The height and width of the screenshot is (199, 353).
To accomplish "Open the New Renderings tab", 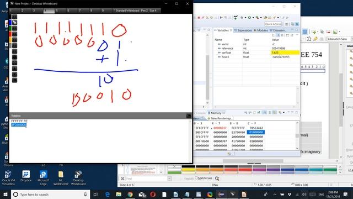I will pos(220,118).
